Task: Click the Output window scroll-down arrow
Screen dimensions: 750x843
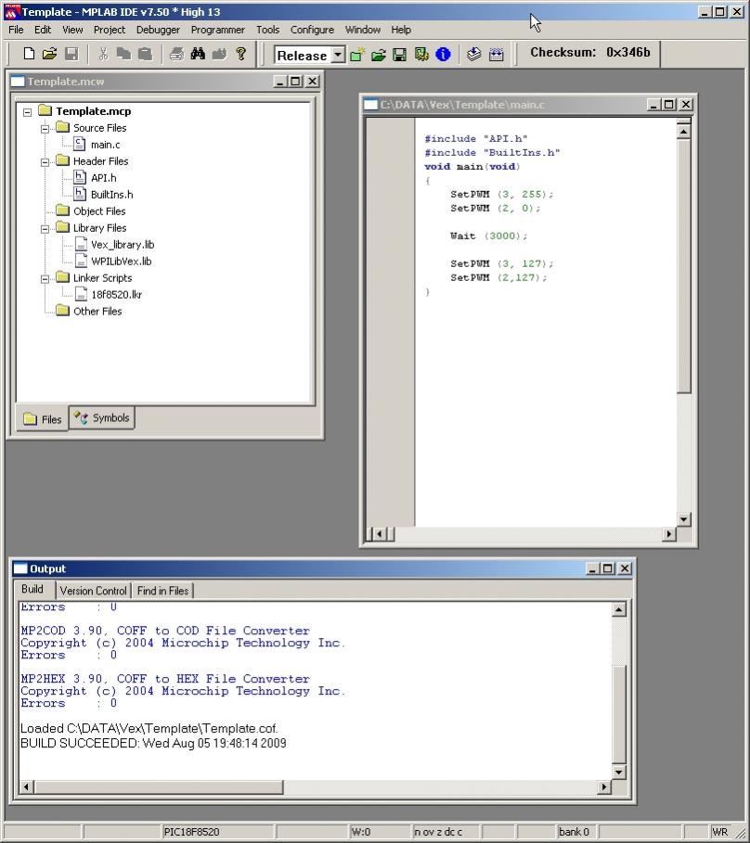Action: [x=619, y=773]
